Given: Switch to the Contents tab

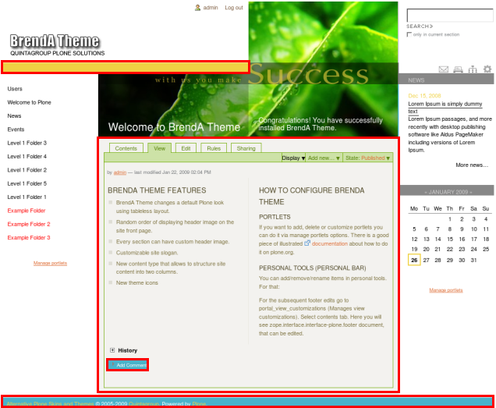Looking at the screenshot, I should pyautogui.click(x=126, y=148).
